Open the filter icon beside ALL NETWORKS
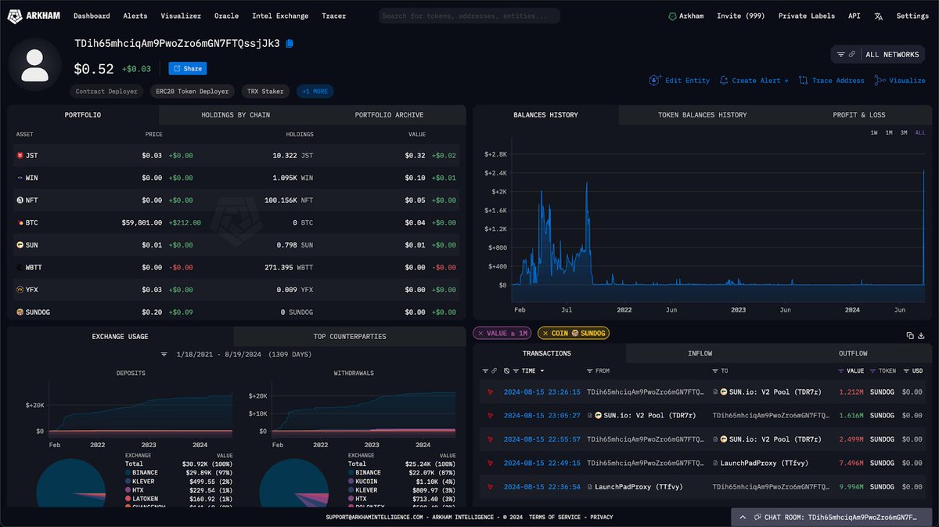 point(841,54)
